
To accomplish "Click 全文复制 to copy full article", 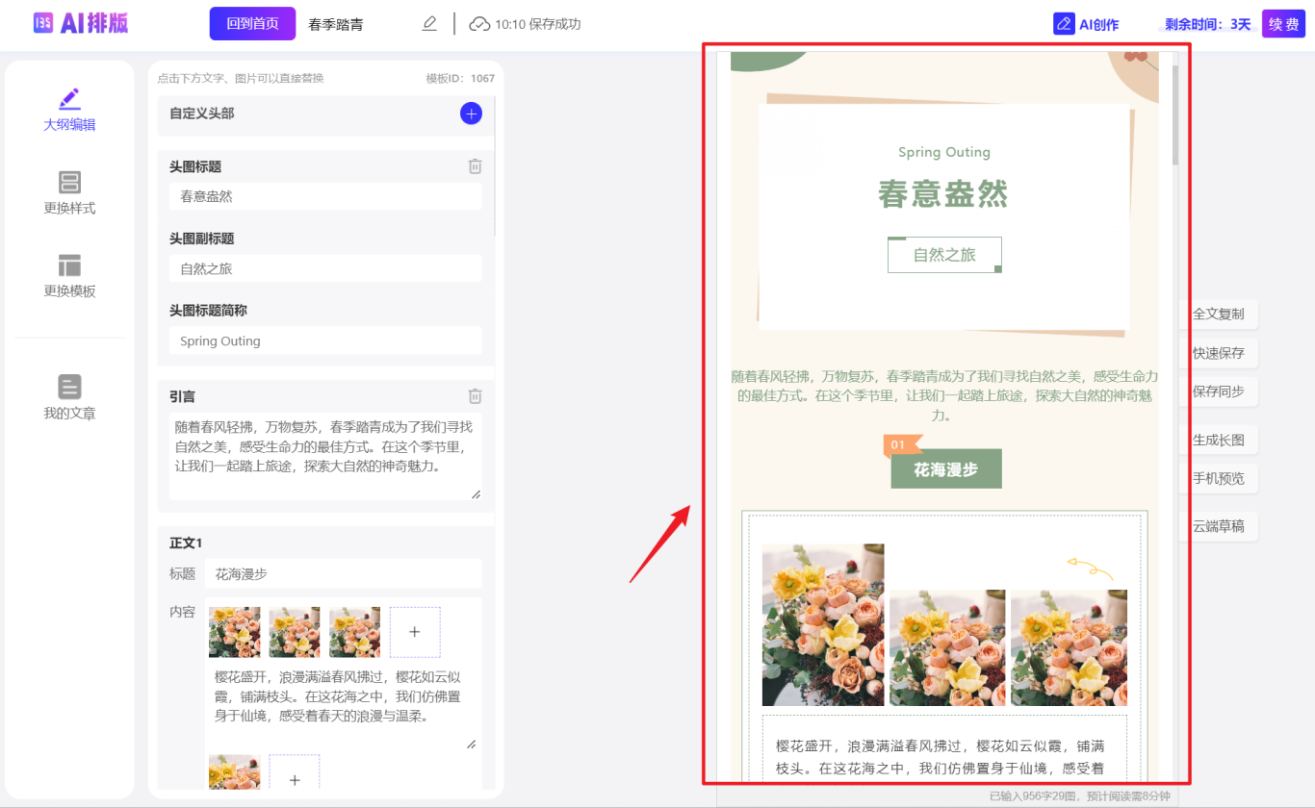I will pos(1218,314).
